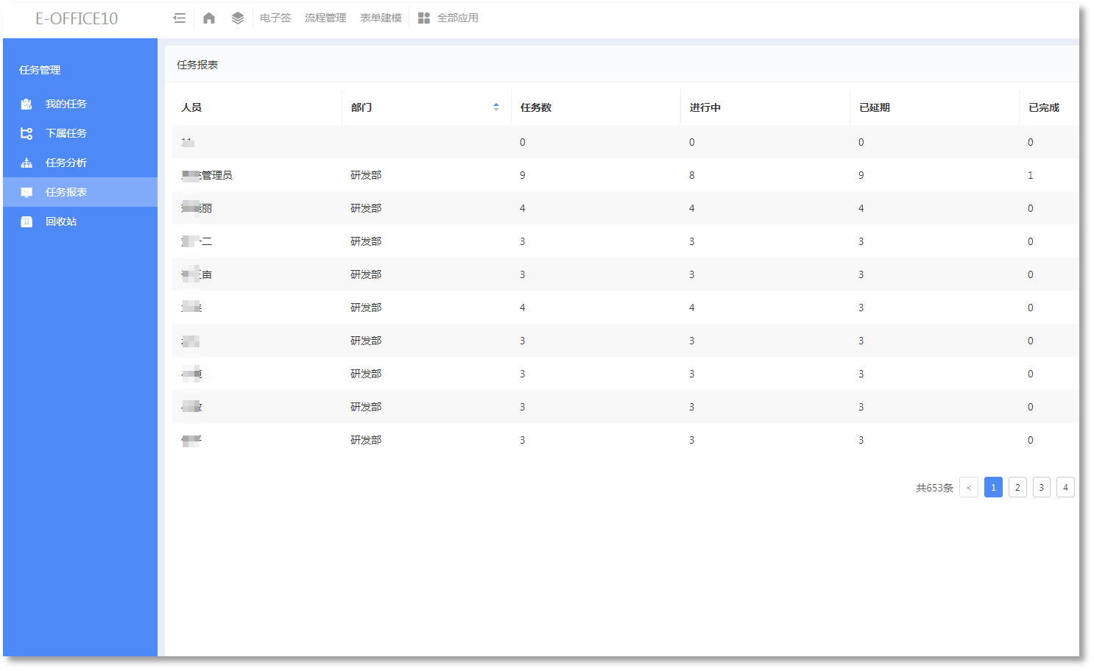Open the 全部应用 grid icon
The width and height of the screenshot is (1094, 671).
424,18
